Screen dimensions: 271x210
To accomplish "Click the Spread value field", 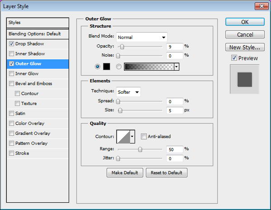I will [174, 101].
